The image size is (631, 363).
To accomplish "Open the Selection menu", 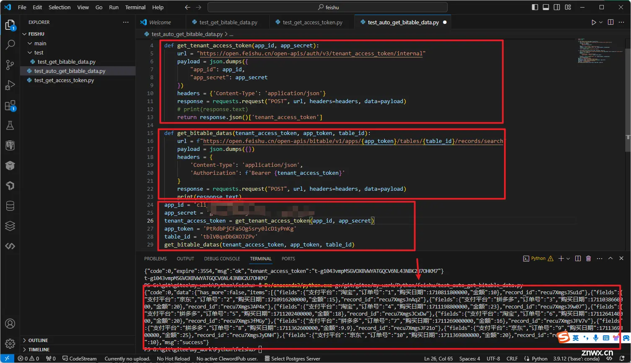I will click(x=60, y=7).
